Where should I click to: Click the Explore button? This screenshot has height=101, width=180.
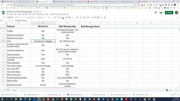pyautogui.click(x=169, y=90)
